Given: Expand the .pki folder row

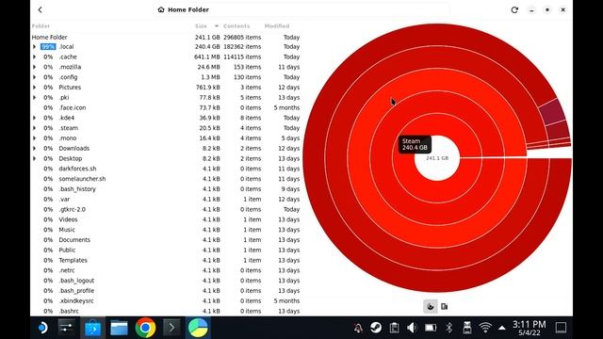Looking at the screenshot, I should point(34,98).
